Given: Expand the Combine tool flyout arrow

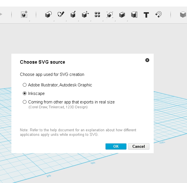Looking at the screenshot, I should (127, 21).
